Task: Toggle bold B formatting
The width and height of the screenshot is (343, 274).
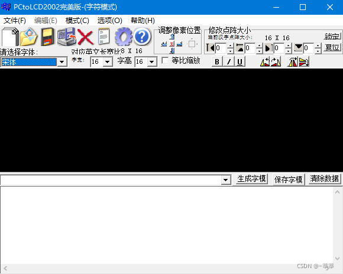Action: coord(217,61)
